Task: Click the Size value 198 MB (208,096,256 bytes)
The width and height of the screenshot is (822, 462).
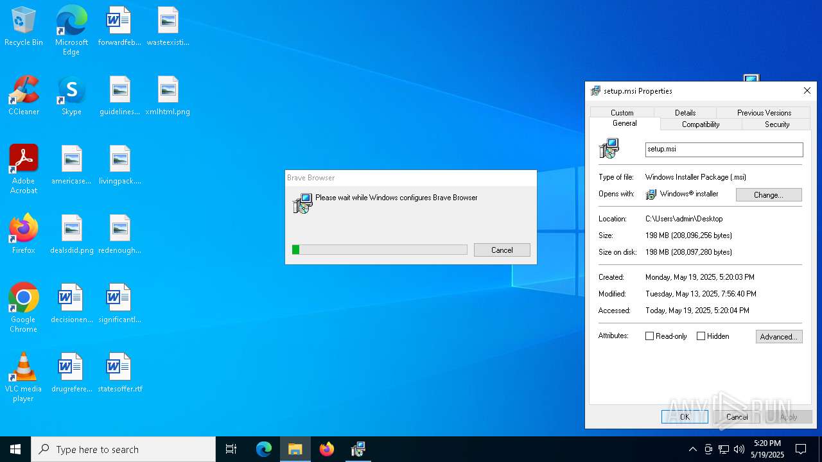Action: coord(688,235)
